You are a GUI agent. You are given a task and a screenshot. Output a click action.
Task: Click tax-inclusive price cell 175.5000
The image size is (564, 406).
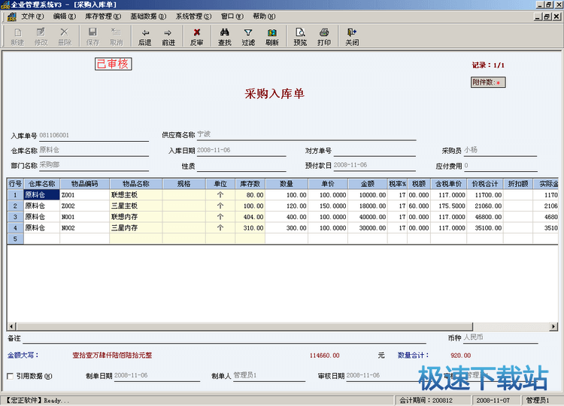tap(448, 206)
